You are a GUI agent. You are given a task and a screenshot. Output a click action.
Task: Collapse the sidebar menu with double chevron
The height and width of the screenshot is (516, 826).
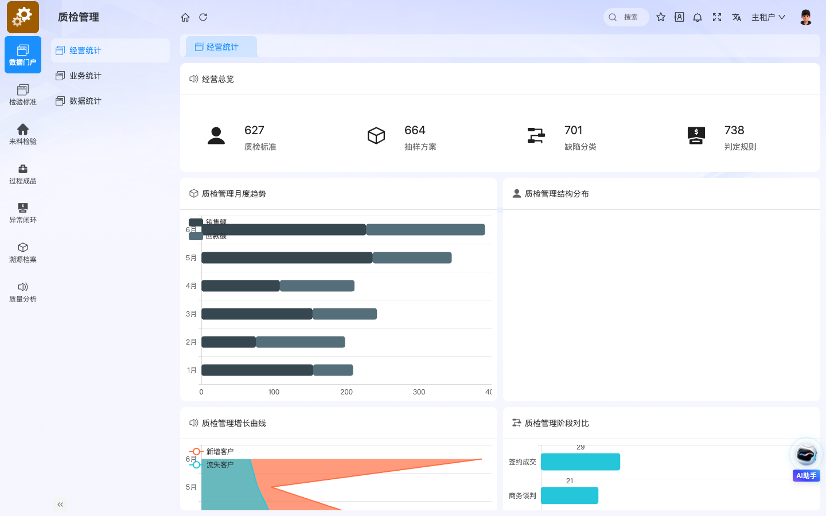tap(60, 505)
